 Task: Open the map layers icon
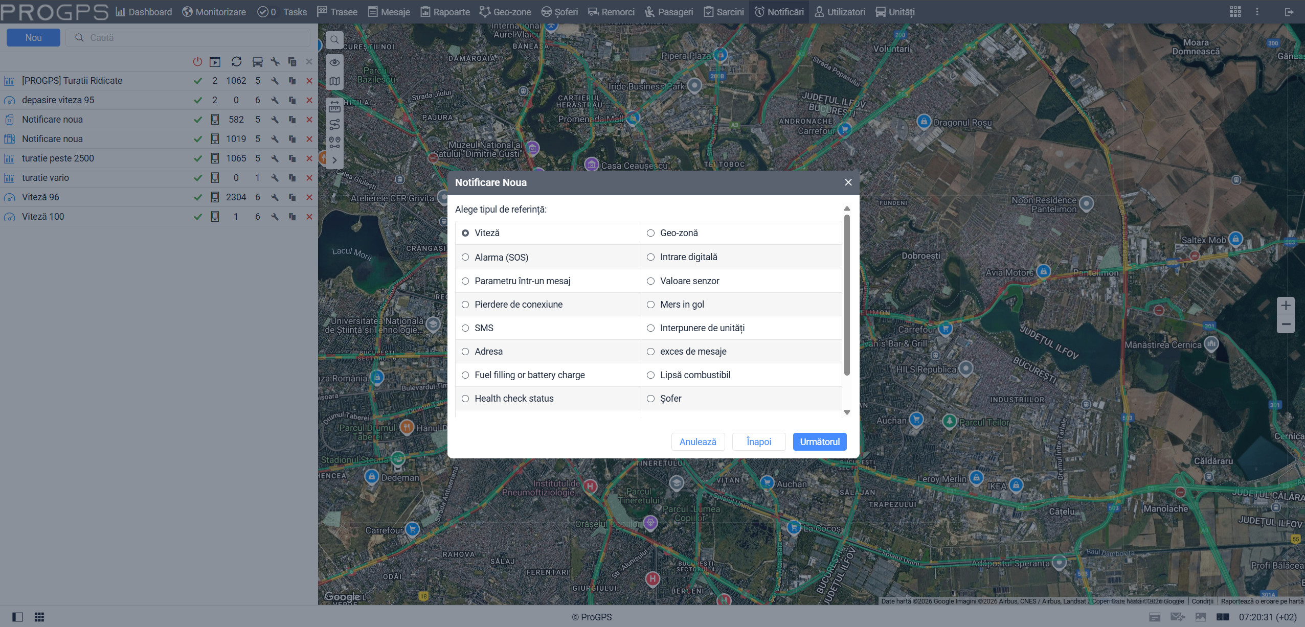click(334, 81)
